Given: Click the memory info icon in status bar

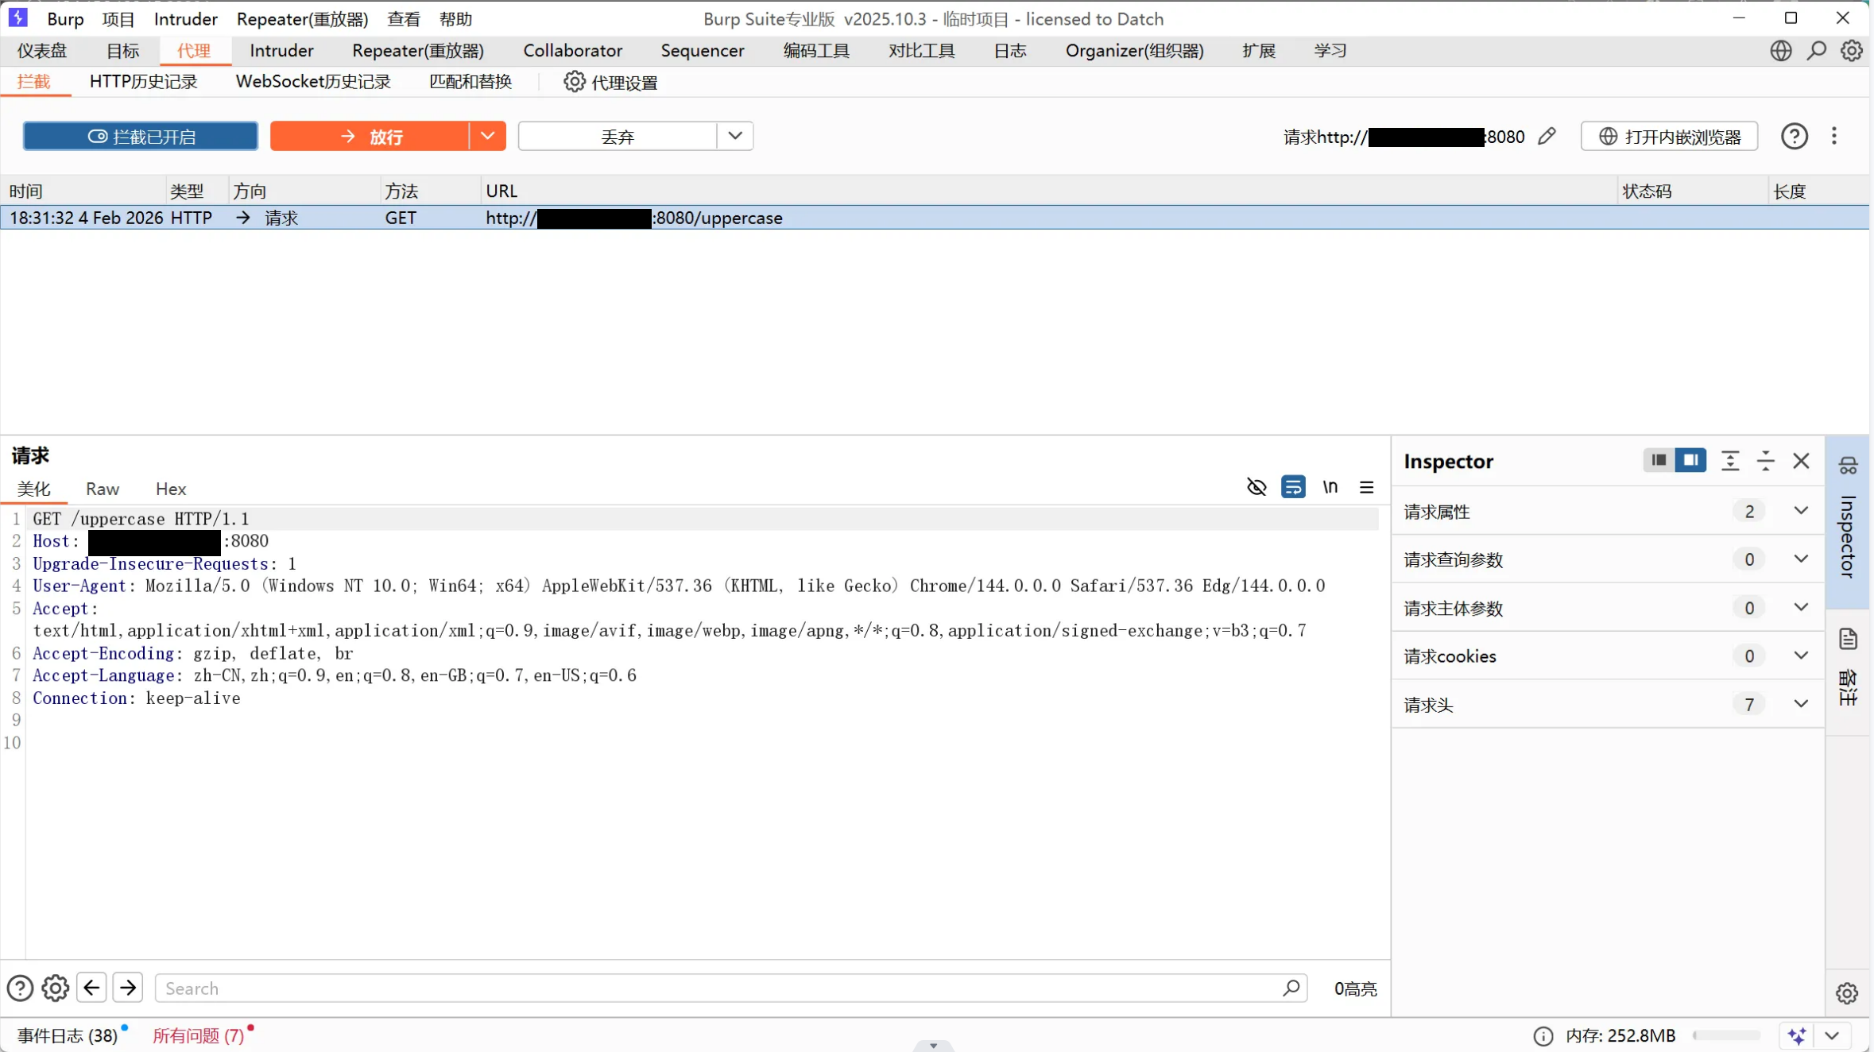Looking at the screenshot, I should pos(1543,1036).
